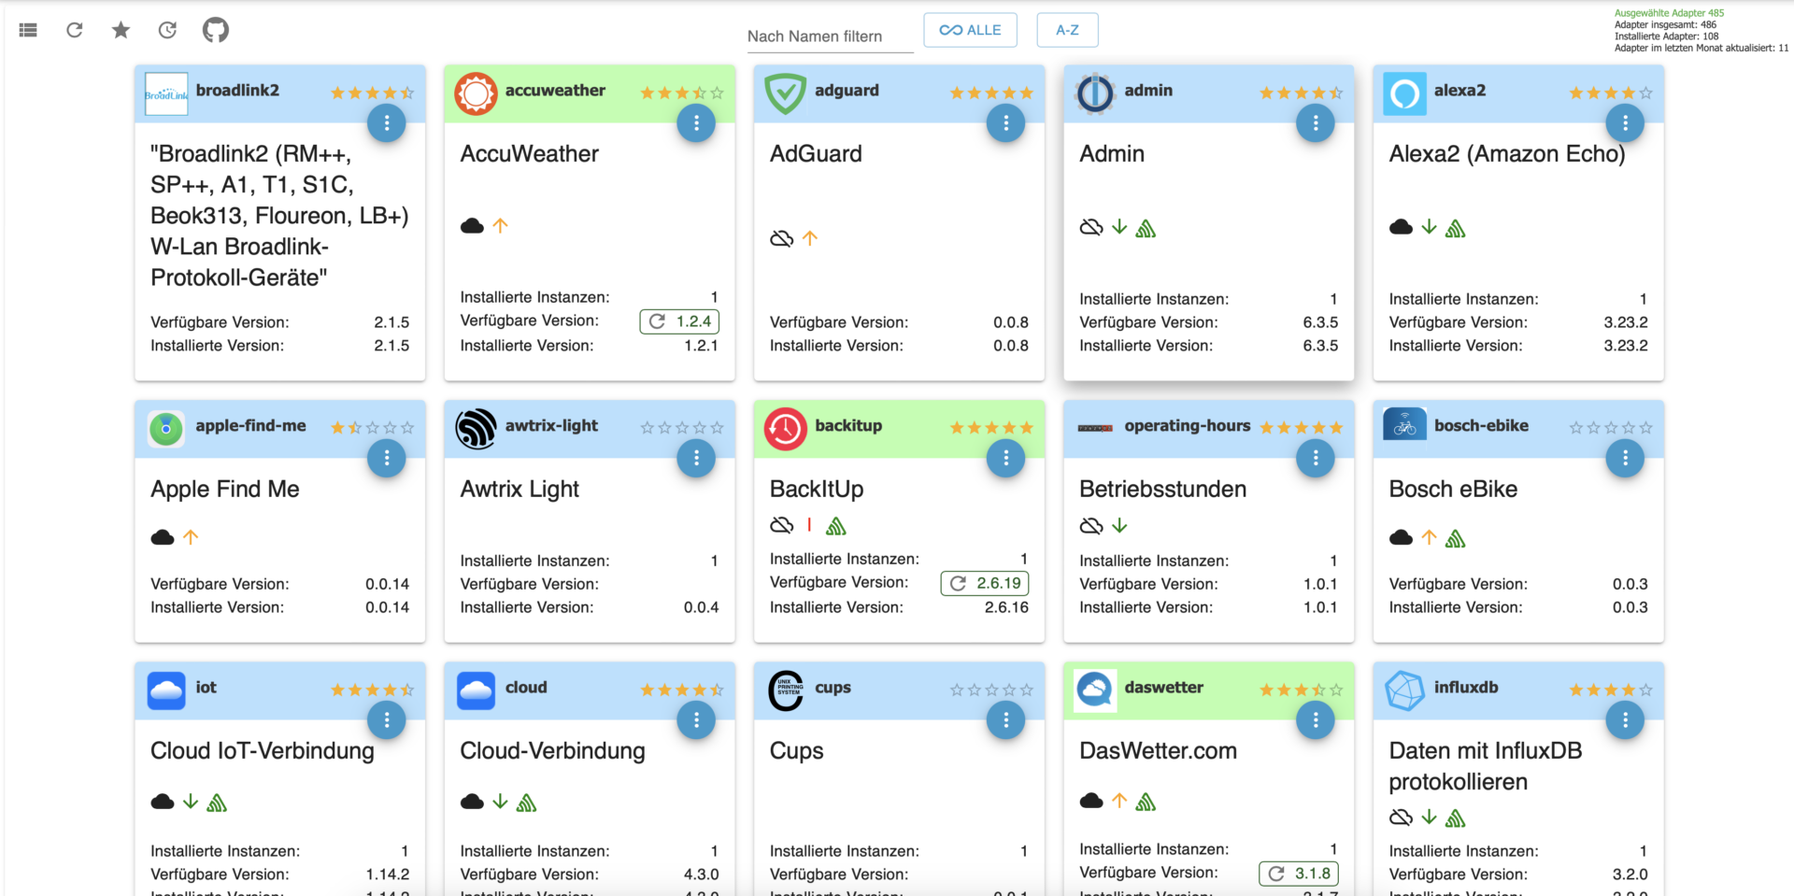Screen dimensions: 1794x896
Task: Click the bosch-ebike bicycle logo
Action: point(1404,425)
